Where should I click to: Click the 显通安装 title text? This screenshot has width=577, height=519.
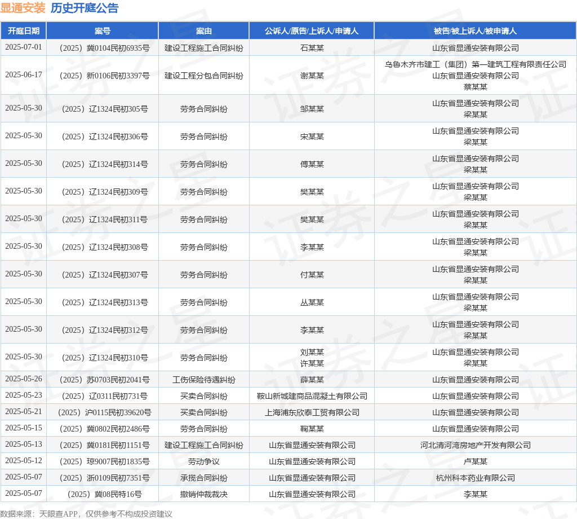coord(23,8)
